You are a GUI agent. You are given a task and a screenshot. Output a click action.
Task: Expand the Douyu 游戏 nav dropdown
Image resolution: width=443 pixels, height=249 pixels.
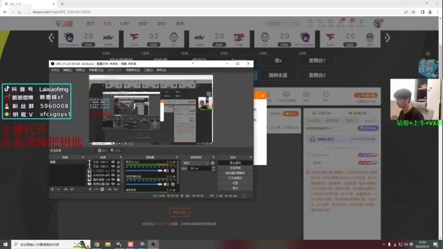pos(162,23)
